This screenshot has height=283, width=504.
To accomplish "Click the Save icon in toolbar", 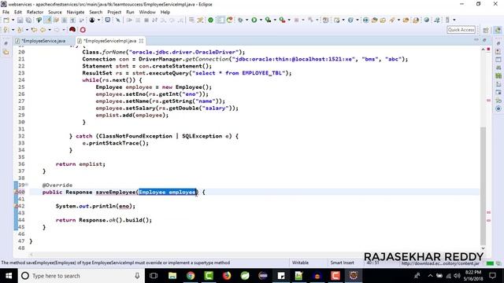I will [x=20, y=20].
